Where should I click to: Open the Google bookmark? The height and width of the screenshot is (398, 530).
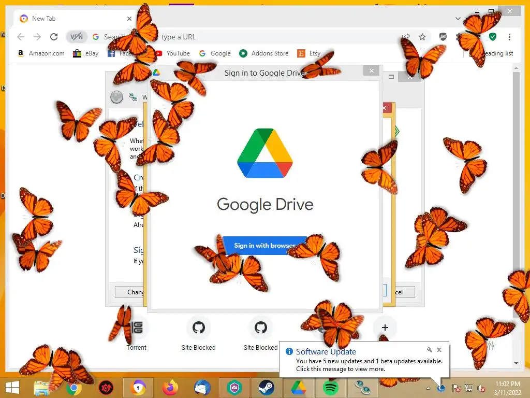coord(215,53)
